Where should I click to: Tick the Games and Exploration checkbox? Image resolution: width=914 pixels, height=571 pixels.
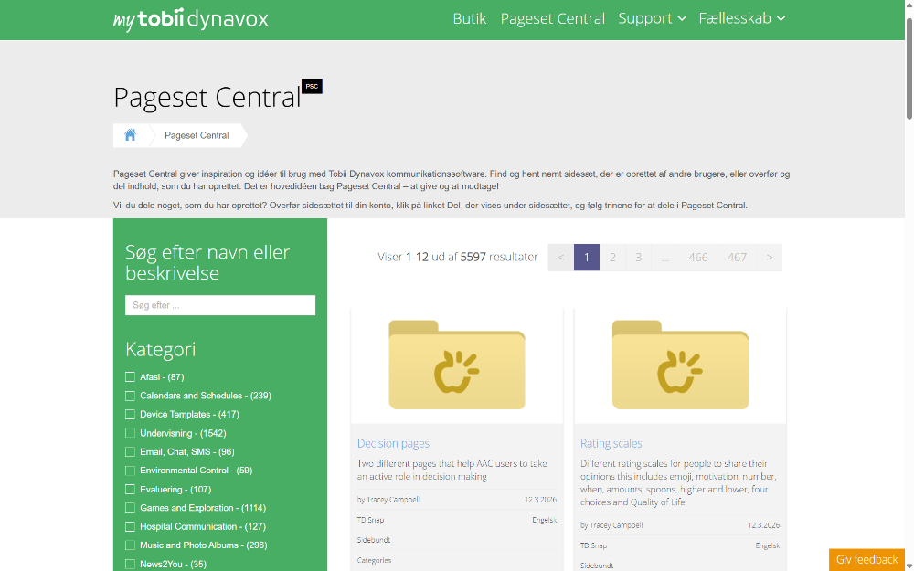(130, 508)
